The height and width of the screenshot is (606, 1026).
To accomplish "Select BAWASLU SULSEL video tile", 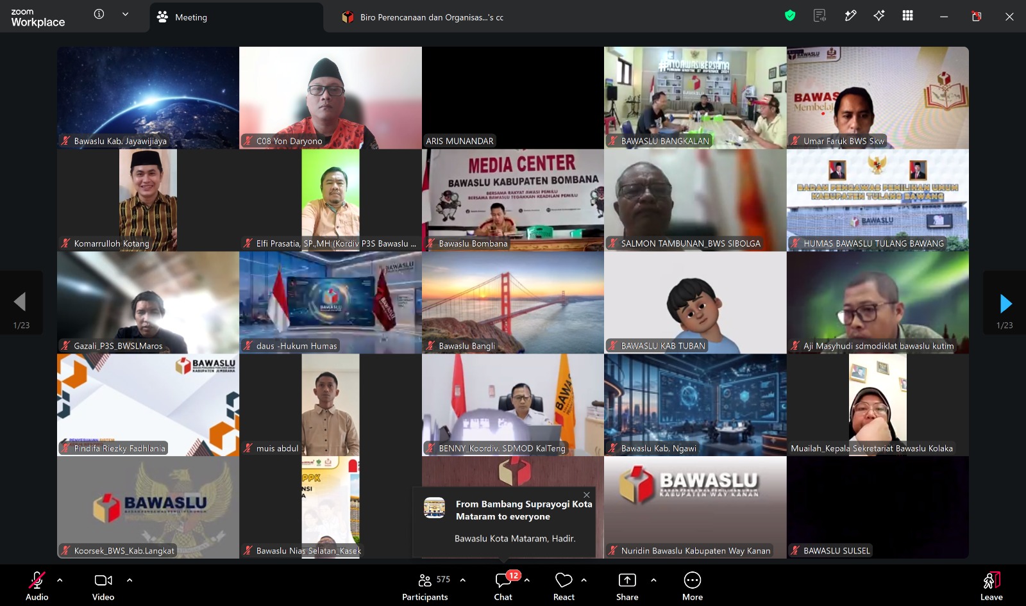I will click(878, 507).
